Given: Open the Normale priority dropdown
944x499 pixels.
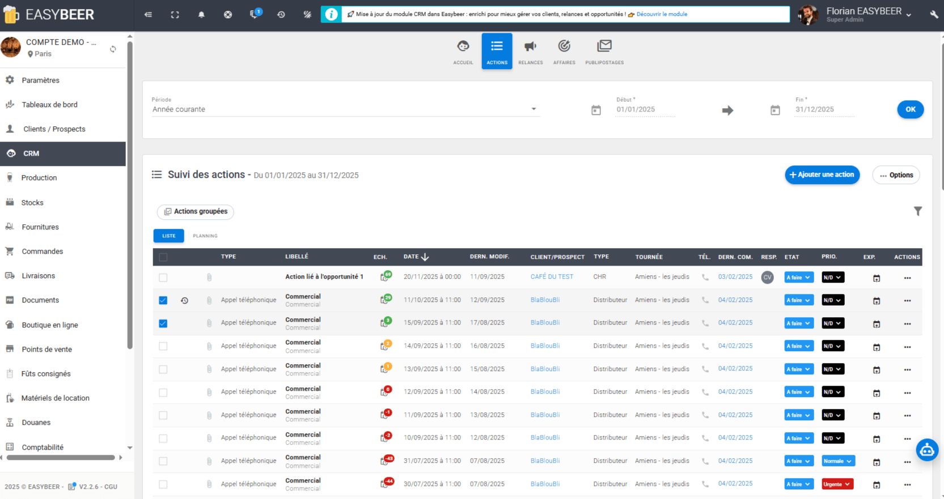Looking at the screenshot, I should (838, 461).
